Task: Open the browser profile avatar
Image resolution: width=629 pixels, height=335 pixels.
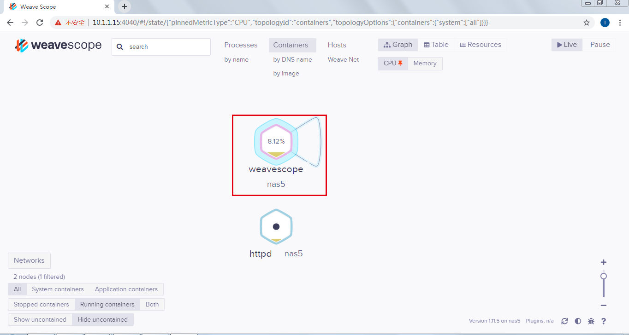Action: tap(605, 23)
